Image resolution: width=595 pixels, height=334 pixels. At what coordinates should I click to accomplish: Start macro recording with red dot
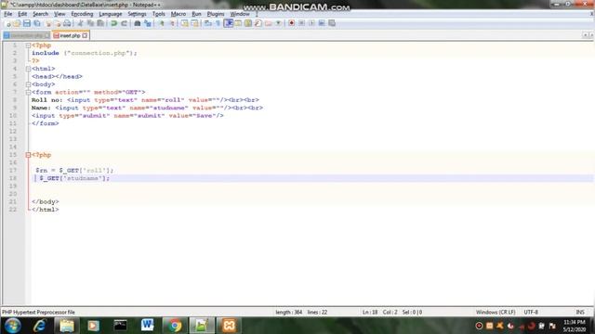[291, 23]
